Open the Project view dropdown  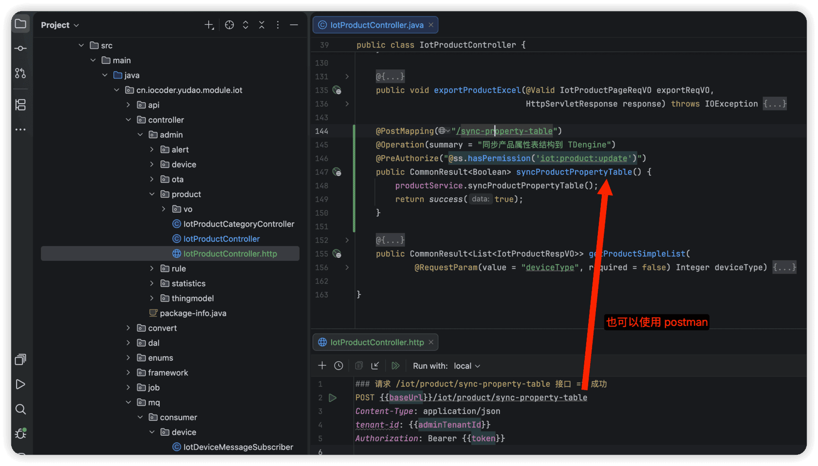click(59, 25)
